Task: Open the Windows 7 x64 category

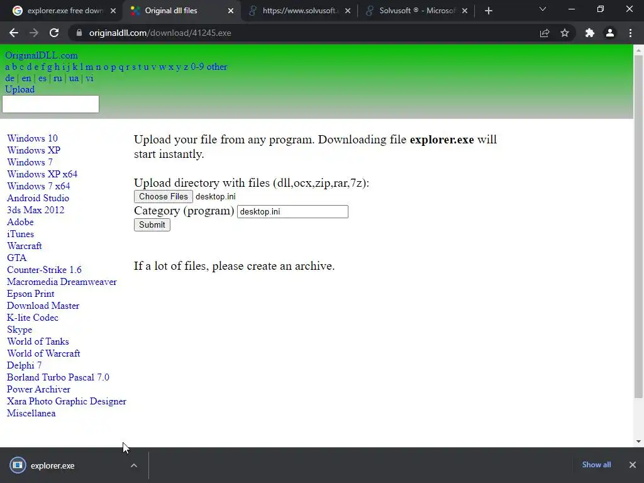Action: [38, 186]
